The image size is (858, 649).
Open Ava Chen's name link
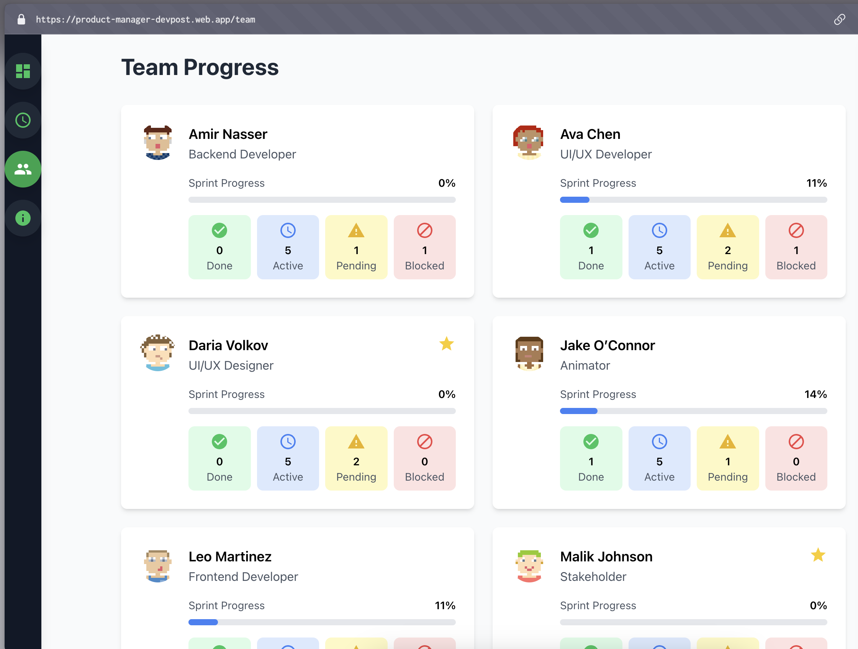pos(590,134)
